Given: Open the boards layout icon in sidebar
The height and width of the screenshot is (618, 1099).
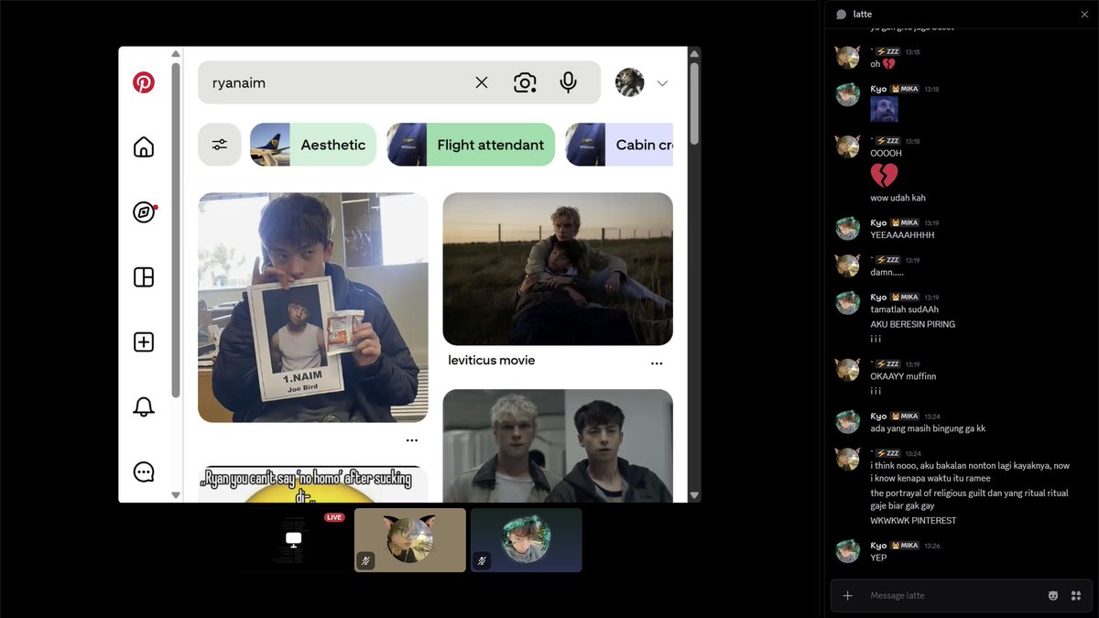Looking at the screenshot, I should (144, 277).
